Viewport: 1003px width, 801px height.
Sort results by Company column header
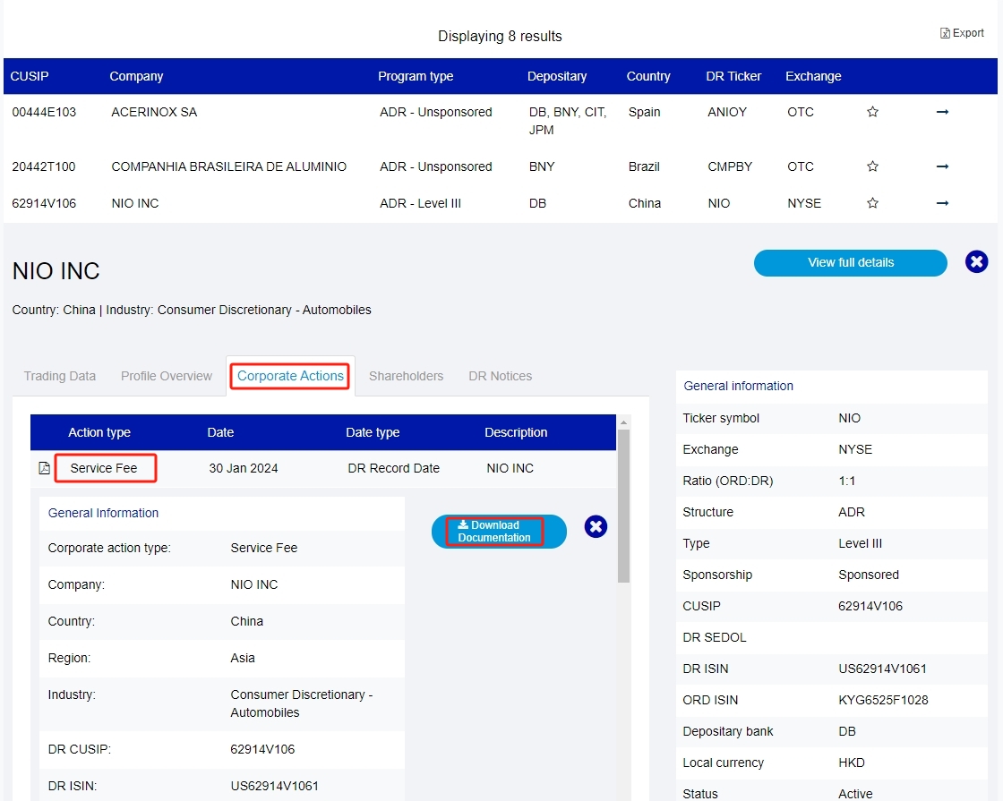[136, 77]
